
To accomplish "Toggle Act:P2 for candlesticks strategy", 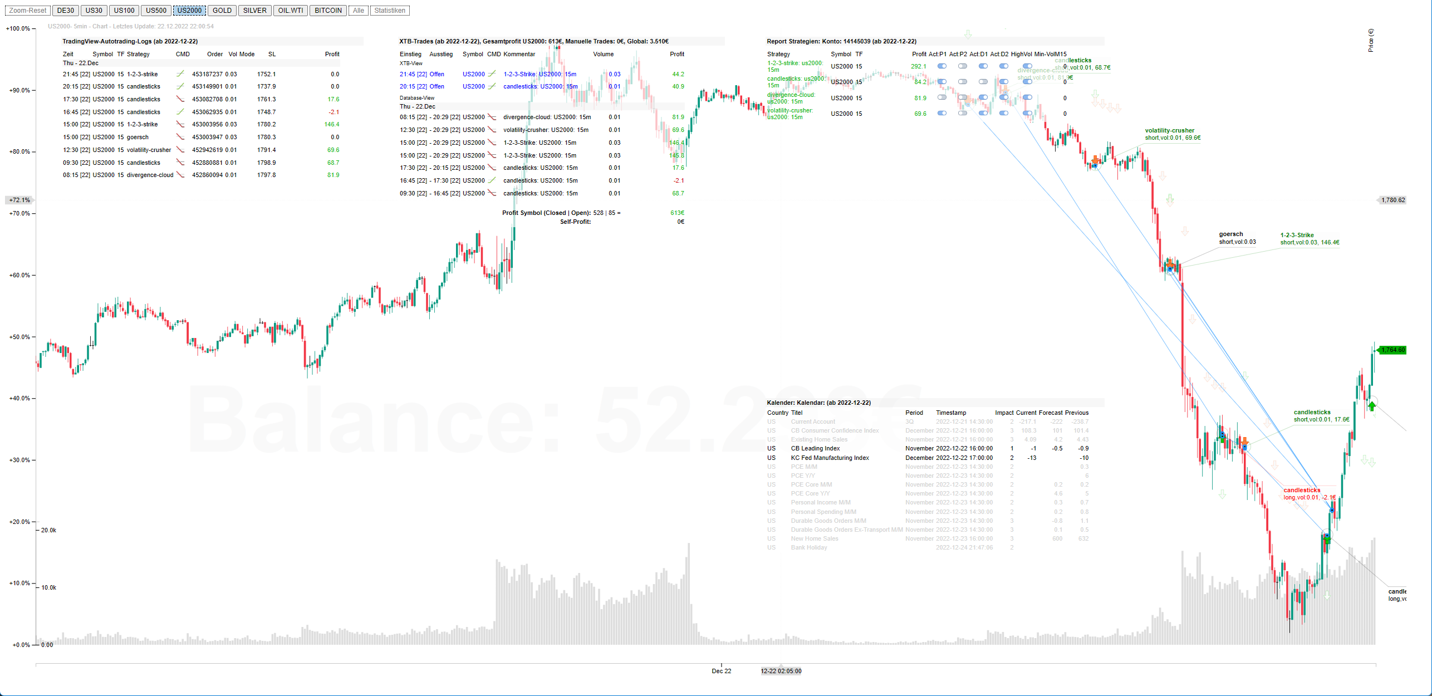I will tap(962, 82).
